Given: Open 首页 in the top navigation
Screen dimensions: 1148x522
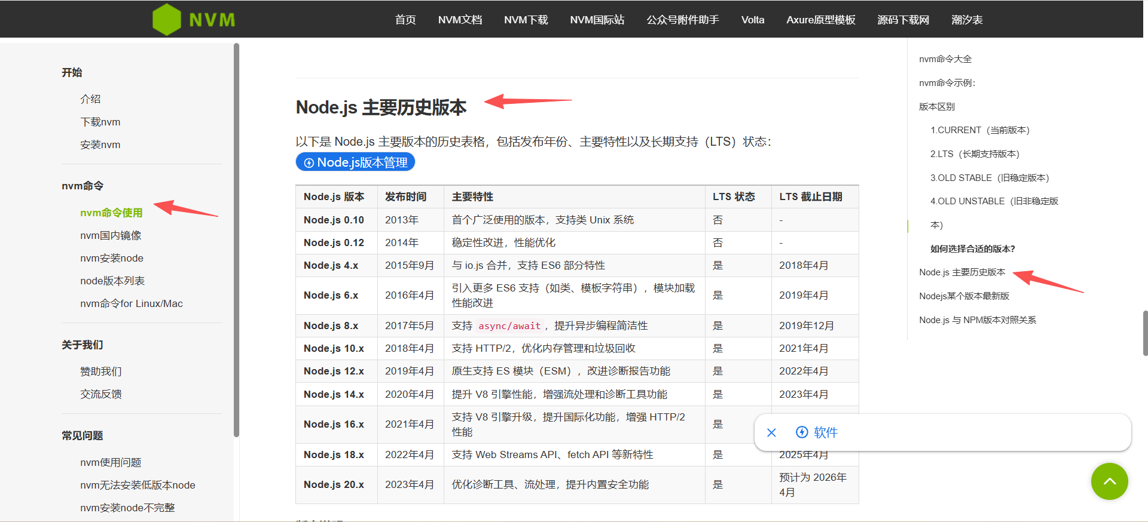Looking at the screenshot, I should [405, 20].
